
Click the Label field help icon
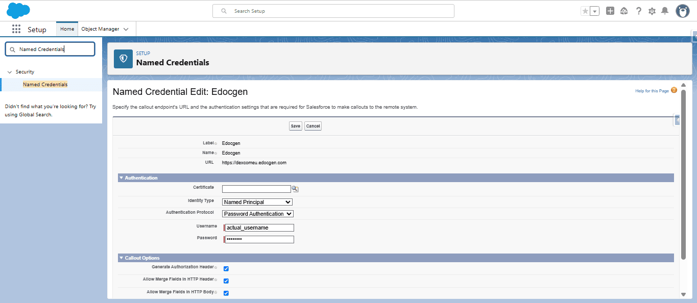215,143
